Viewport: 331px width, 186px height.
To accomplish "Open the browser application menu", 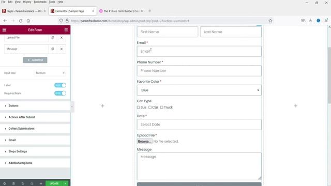I will point(326,21).
